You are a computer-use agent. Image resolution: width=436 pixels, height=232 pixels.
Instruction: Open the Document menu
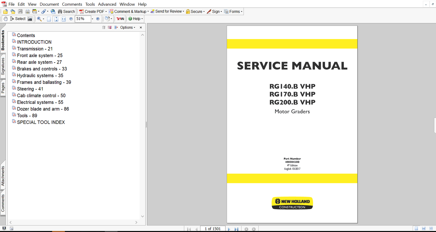point(49,4)
